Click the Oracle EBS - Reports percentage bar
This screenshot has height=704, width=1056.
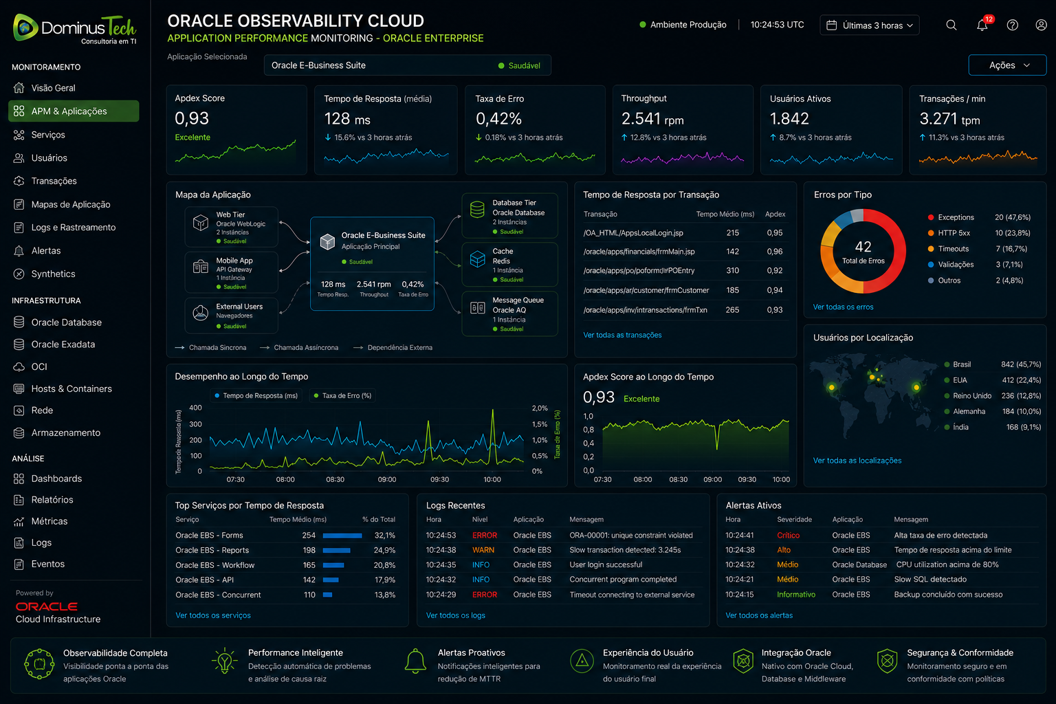[x=337, y=550]
